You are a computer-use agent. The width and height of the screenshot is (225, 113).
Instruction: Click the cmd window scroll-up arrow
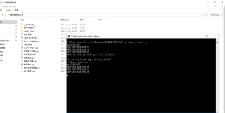(217, 40)
